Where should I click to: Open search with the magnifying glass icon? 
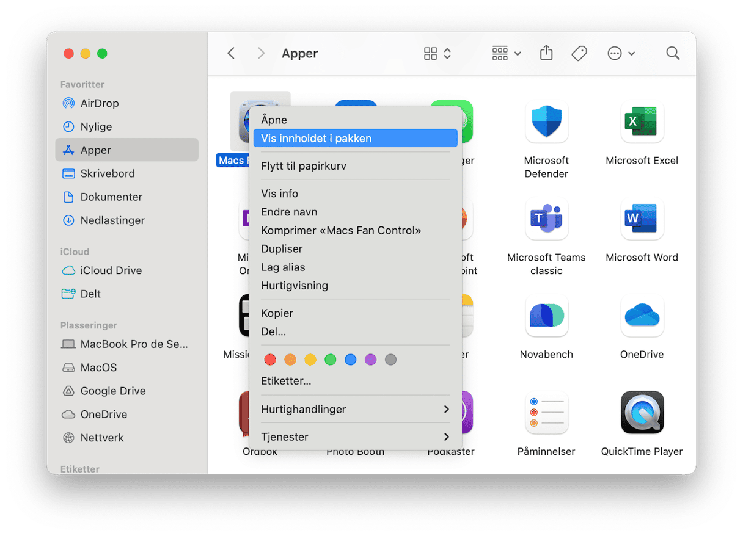[673, 54]
